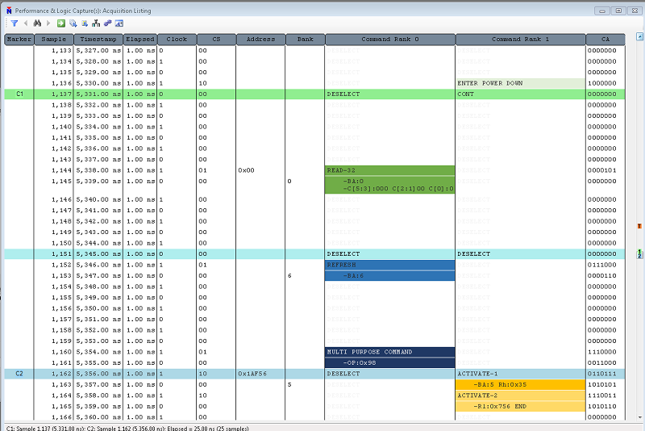Select the ACTIVATE-1 cell in Rank 1

(520, 375)
